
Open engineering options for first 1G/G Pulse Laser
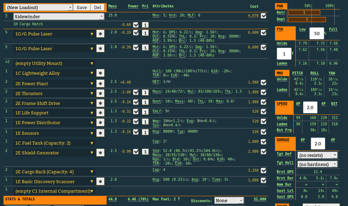click(100, 34)
